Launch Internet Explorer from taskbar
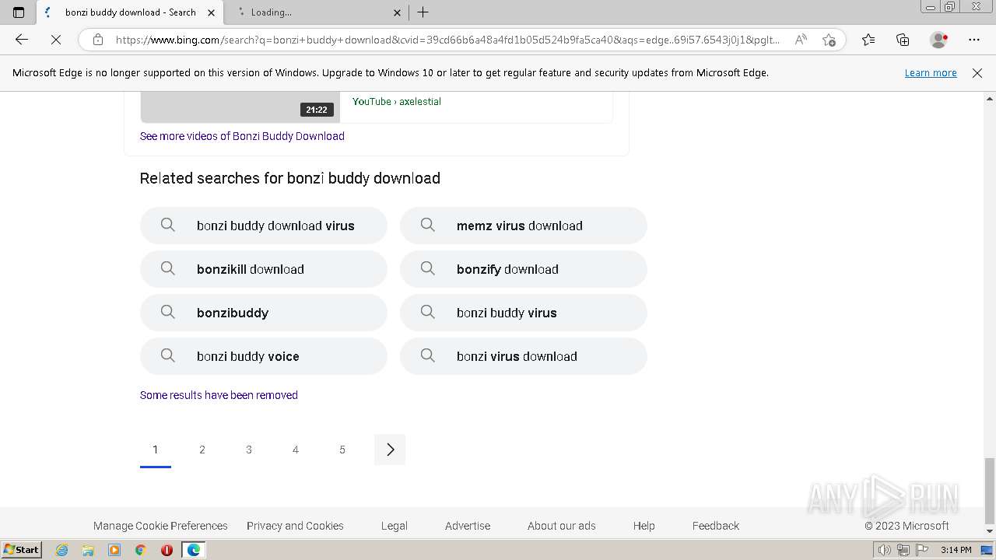 tap(62, 550)
